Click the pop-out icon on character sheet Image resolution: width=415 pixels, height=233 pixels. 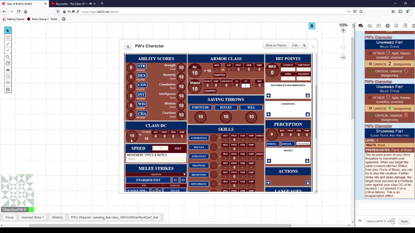click(x=128, y=47)
